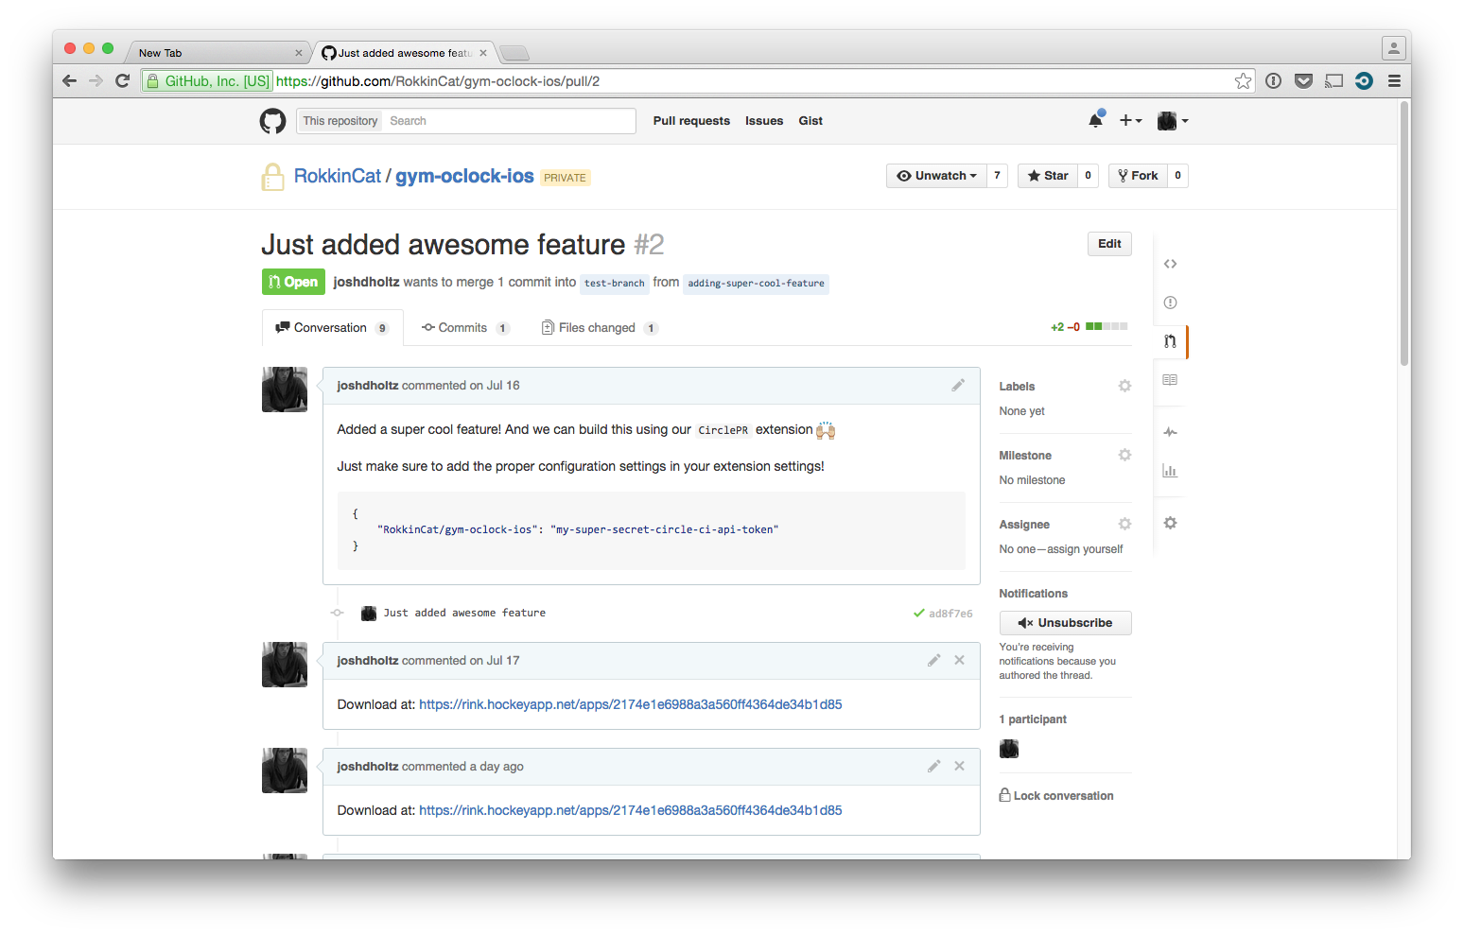Expand the Unwatch dropdown
The width and height of the screenshot is (1464, 935).
936,176
